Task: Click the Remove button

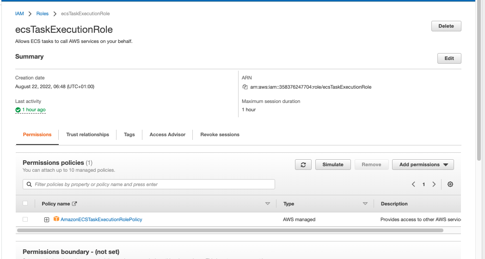Action: point(371,164)
